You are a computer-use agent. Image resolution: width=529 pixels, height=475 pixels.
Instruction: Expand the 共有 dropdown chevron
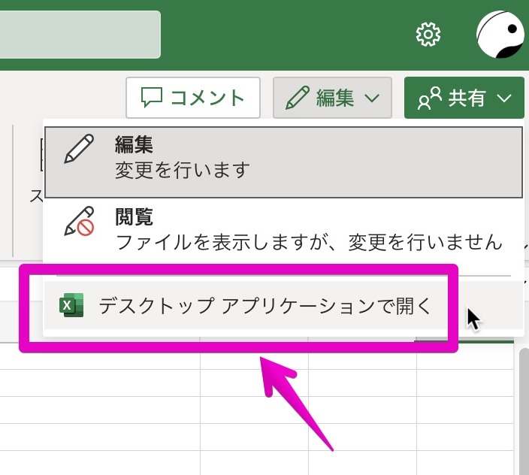pos(504,98)
